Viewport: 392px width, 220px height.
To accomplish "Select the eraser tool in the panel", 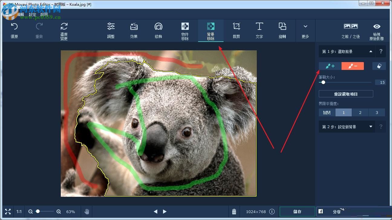I will tap(379, 66).
